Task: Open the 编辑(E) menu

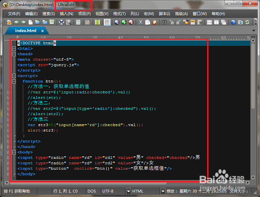Action: tap(31, 14)
